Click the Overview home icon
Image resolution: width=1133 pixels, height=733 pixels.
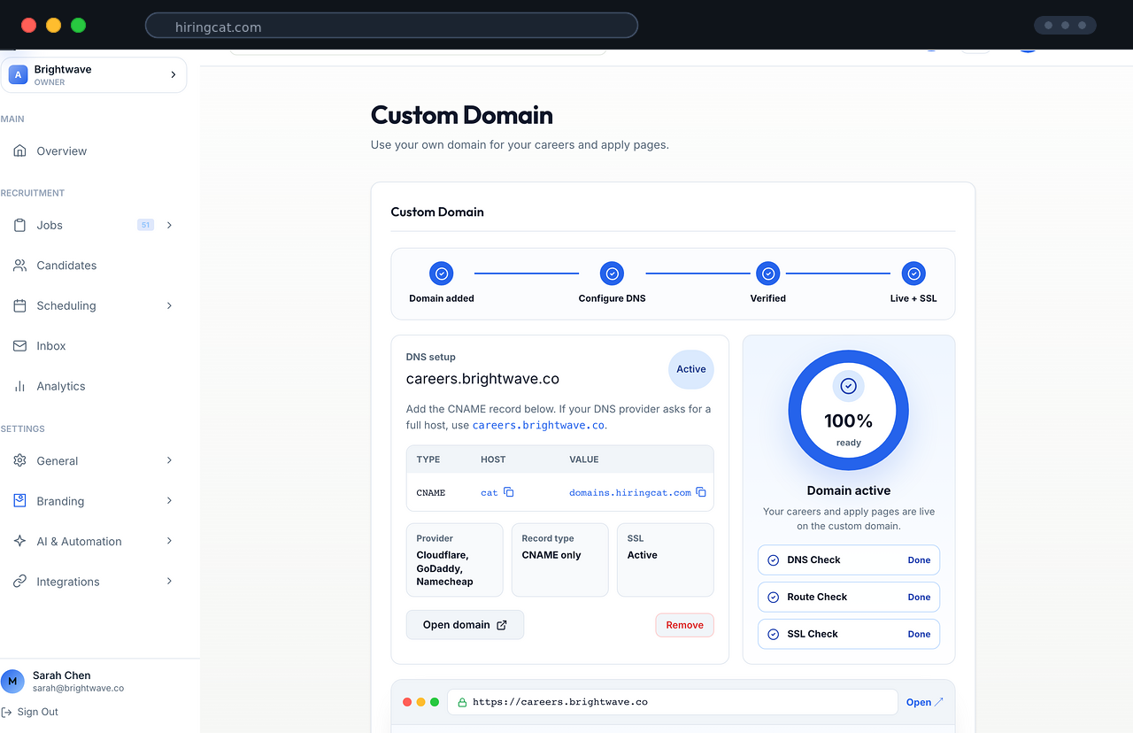coord(19,151)
